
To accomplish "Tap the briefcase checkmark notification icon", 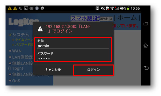I will 42,8.
